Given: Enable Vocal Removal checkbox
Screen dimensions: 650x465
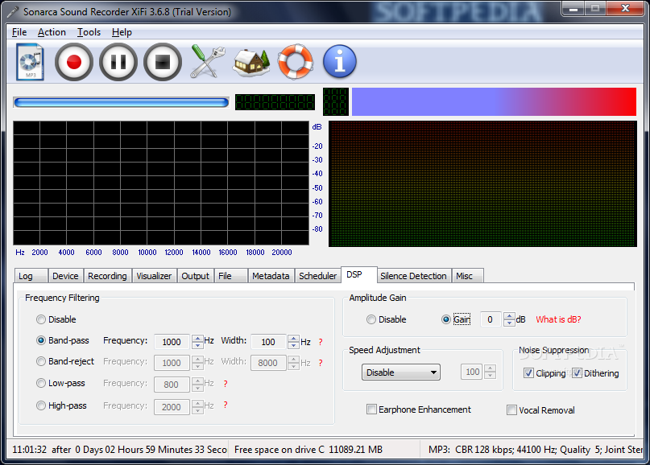Looking at the screenshot, I should [540, 410].
